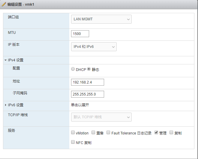Collapse the IPv4 设置 section
198x159 pixels.
tap(5, 60)
